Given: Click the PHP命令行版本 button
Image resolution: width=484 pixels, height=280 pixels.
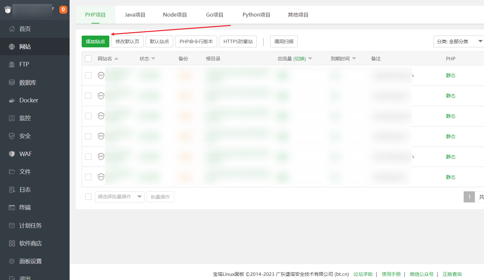Looking at the screenshot, I should coord(196,42).
